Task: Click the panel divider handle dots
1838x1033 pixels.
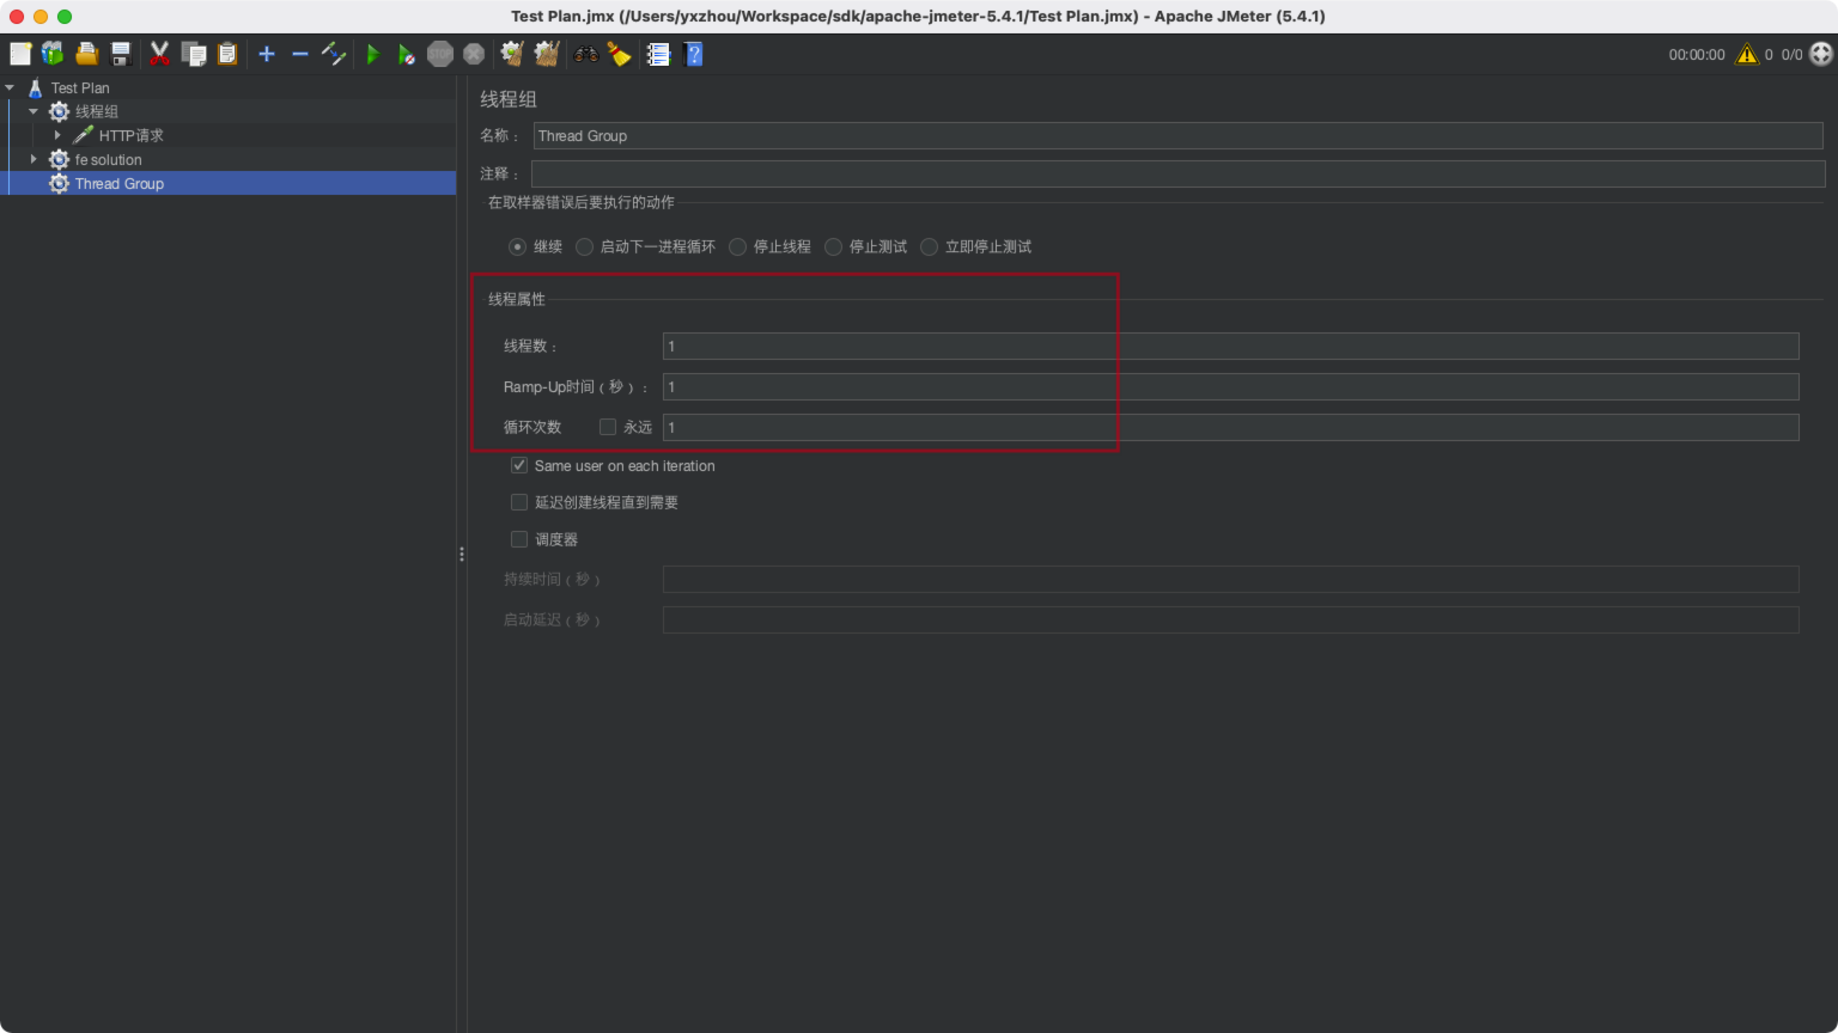Action: pyautogui.click(x=462, y=554)
